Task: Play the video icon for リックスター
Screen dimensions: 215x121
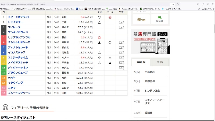Action: 121,22
